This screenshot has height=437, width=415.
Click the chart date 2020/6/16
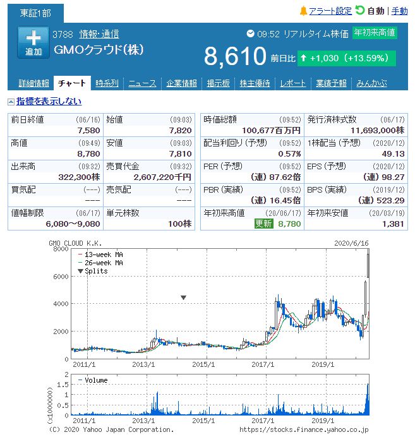pos(351,243)
